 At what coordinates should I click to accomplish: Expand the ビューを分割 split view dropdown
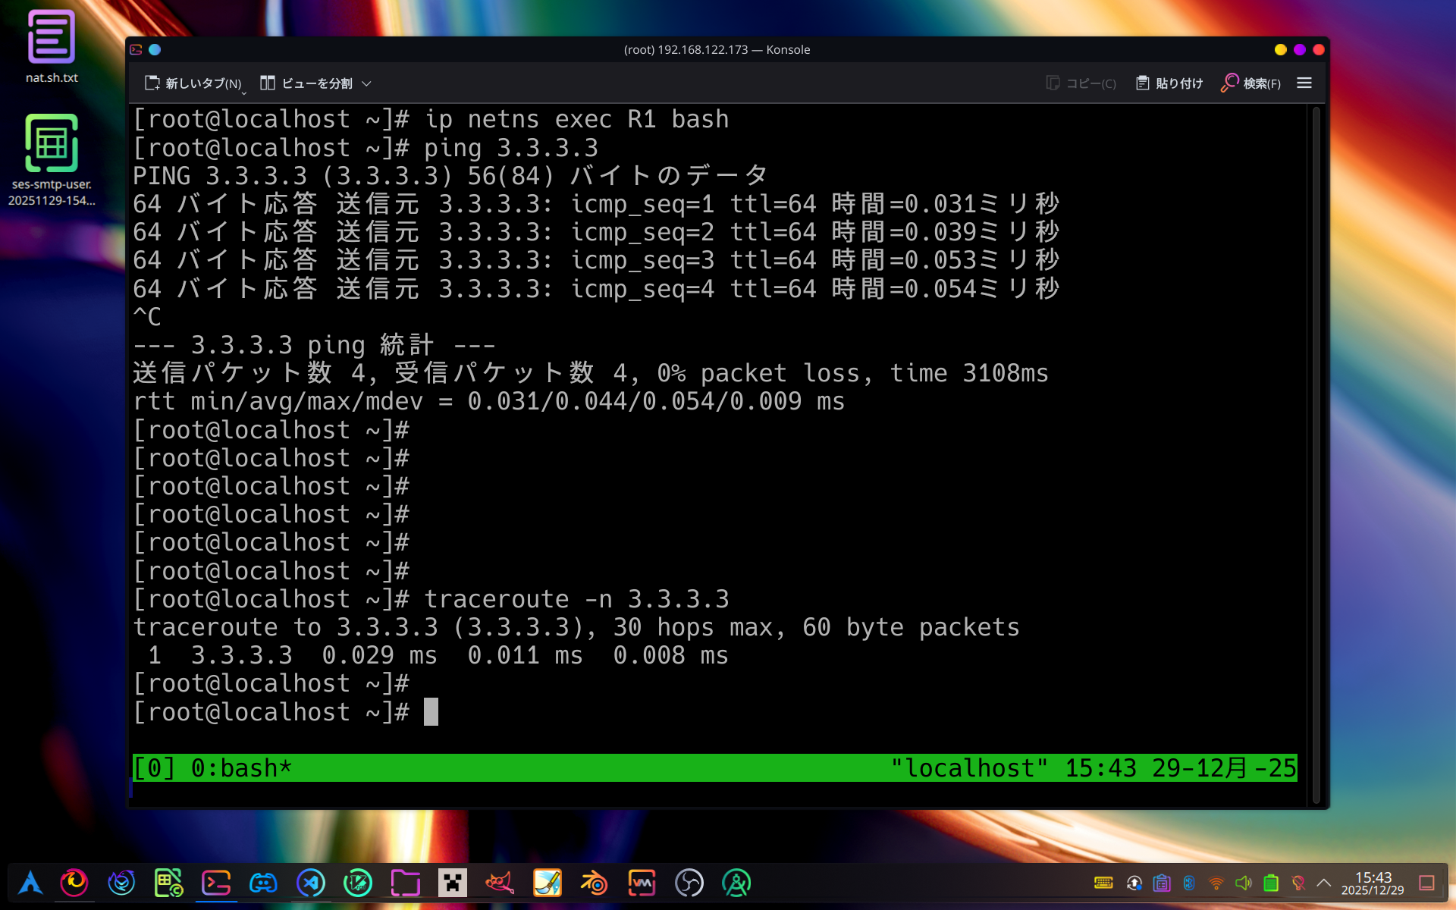[367, 83]
